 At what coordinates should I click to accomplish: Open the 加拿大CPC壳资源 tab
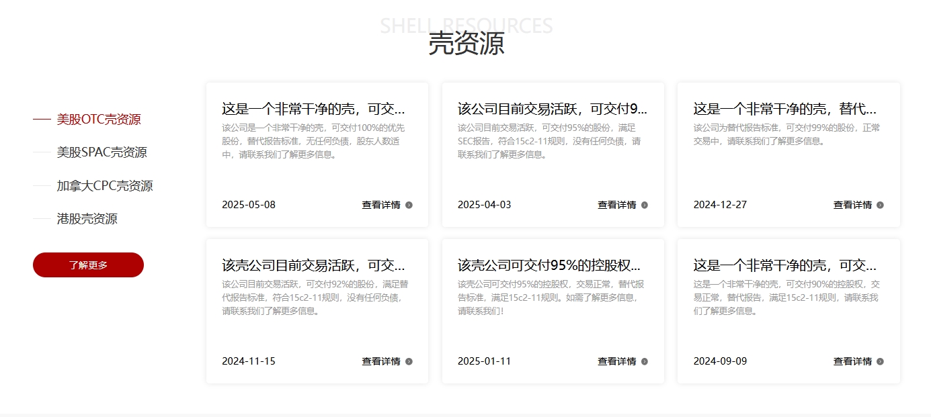coord(104,186)
